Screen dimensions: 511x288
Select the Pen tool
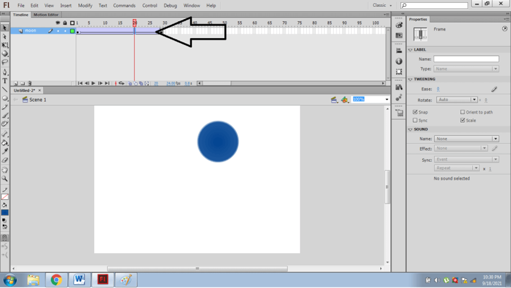(x=4, y=72)
